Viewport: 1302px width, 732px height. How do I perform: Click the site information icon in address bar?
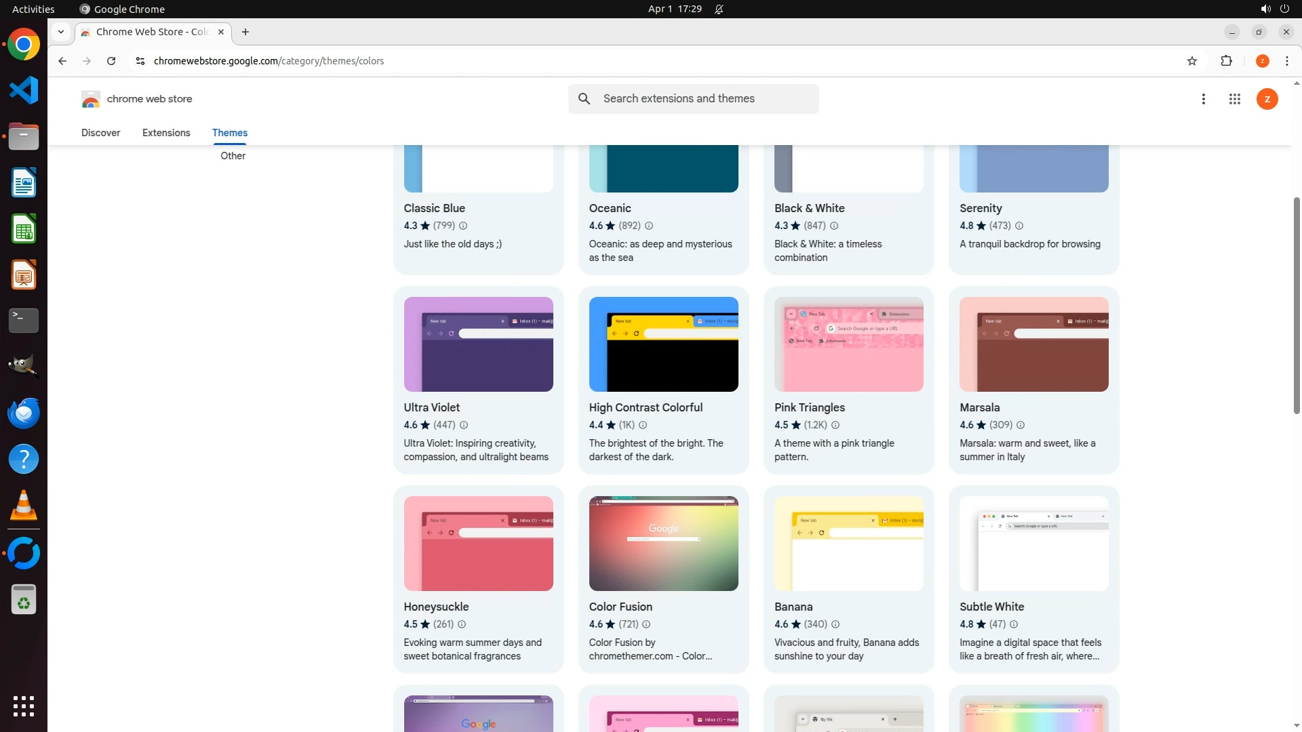pyautogui.click(x=140, y=61)
